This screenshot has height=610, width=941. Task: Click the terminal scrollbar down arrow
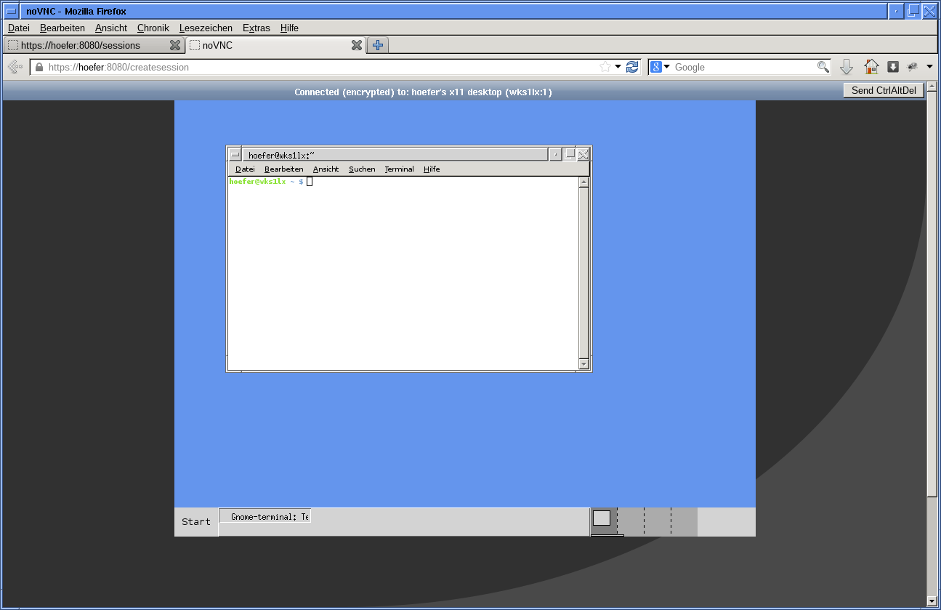tap(583, 364)
